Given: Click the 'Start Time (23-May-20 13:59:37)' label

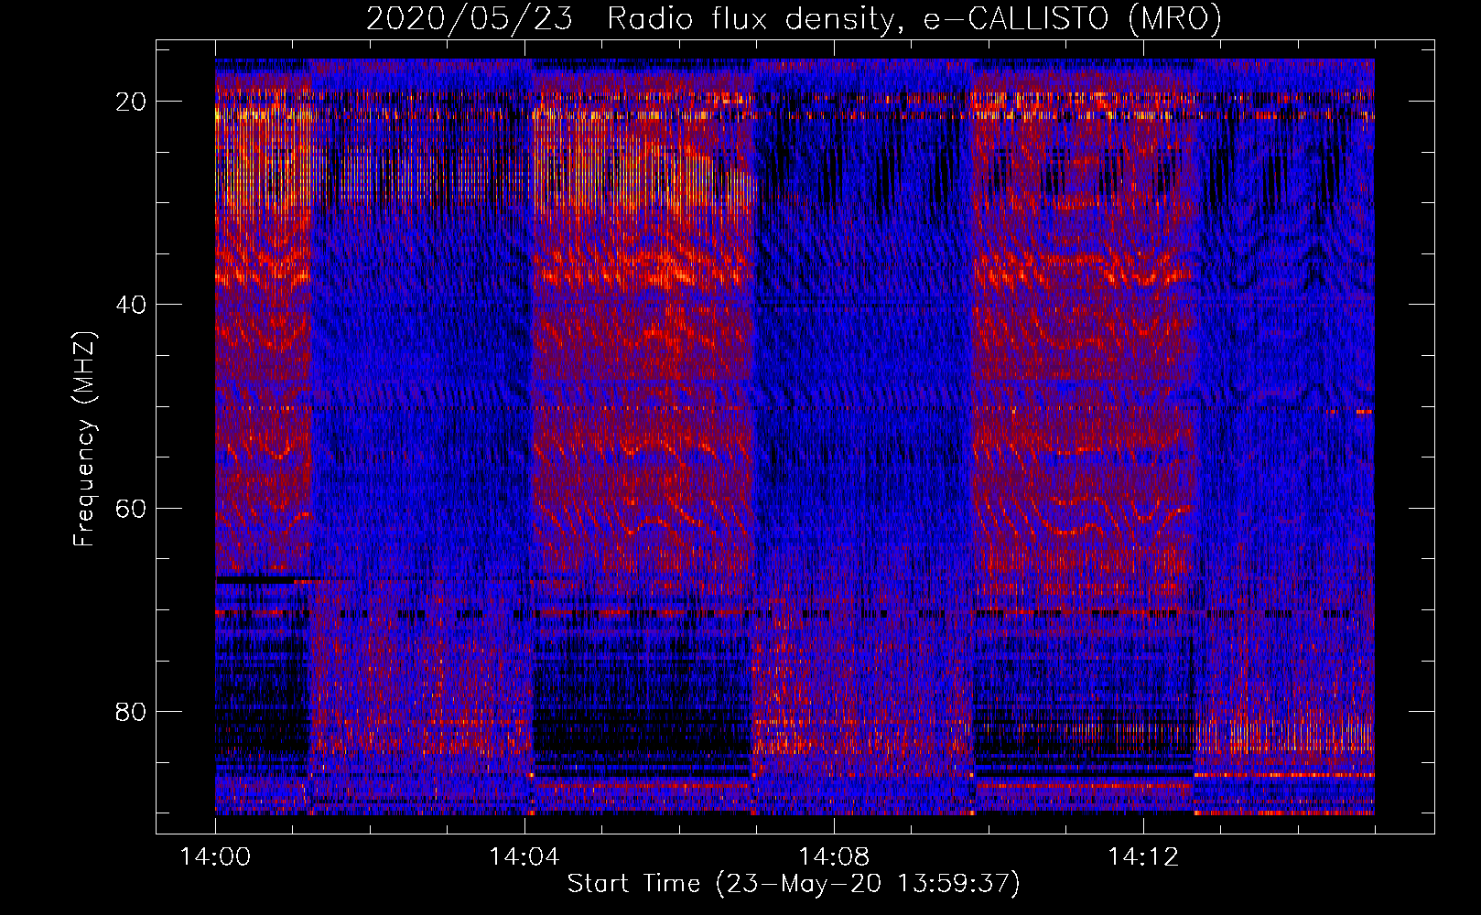Looking at the screenshot, I should pyautogui.click(x=794, y=884).
